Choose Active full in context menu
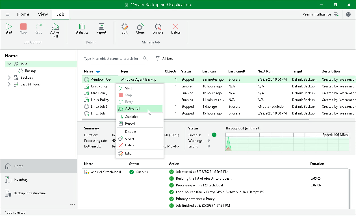This screenshot has height=216, width=356. coord(133,109)
